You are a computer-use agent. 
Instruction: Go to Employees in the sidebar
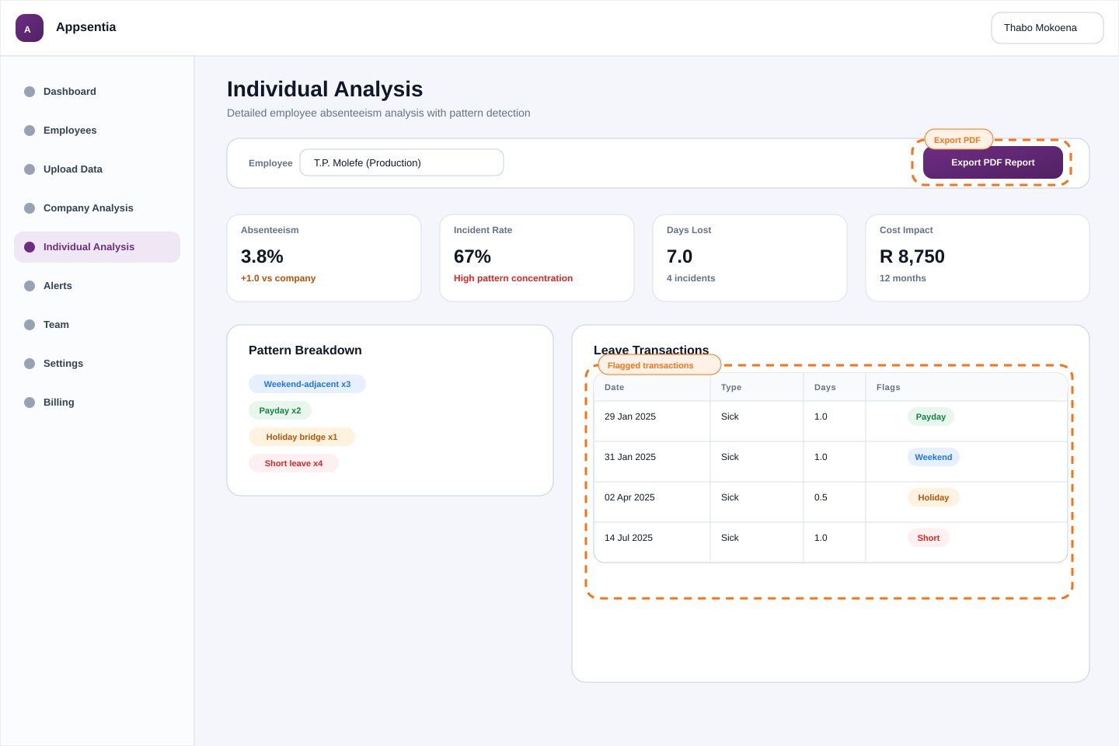97,131
